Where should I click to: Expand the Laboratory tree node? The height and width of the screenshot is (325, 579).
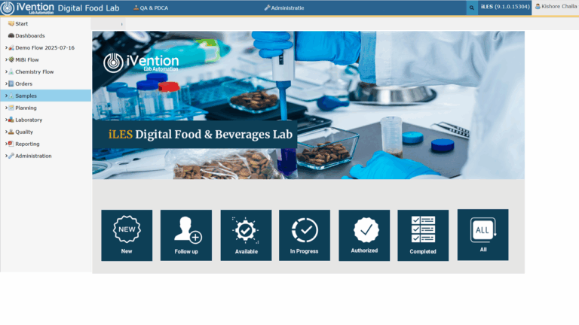pyautogui.click(x=6, y=120)
